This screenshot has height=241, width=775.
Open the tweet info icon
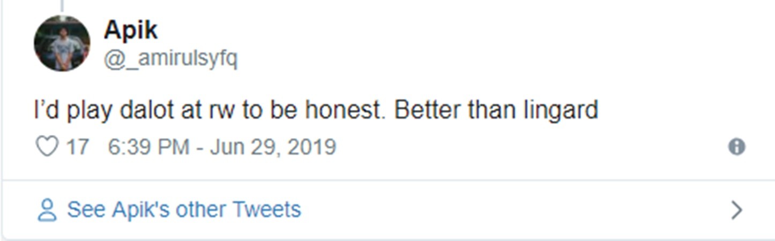tap(736, 147)
